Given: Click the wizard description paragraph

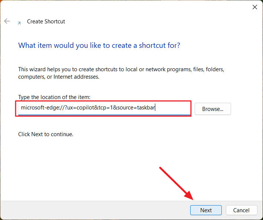Looking at the screenshot, I should point(121,73).
